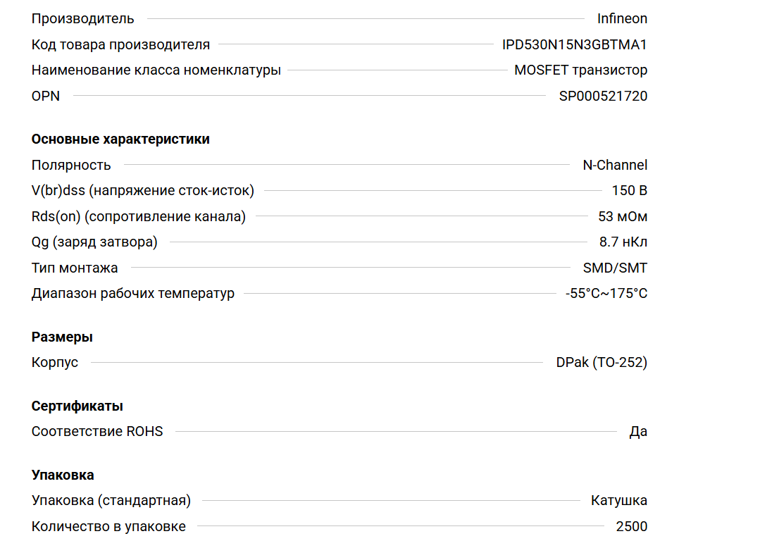Click the Размеры section heading

click(62, 337)
